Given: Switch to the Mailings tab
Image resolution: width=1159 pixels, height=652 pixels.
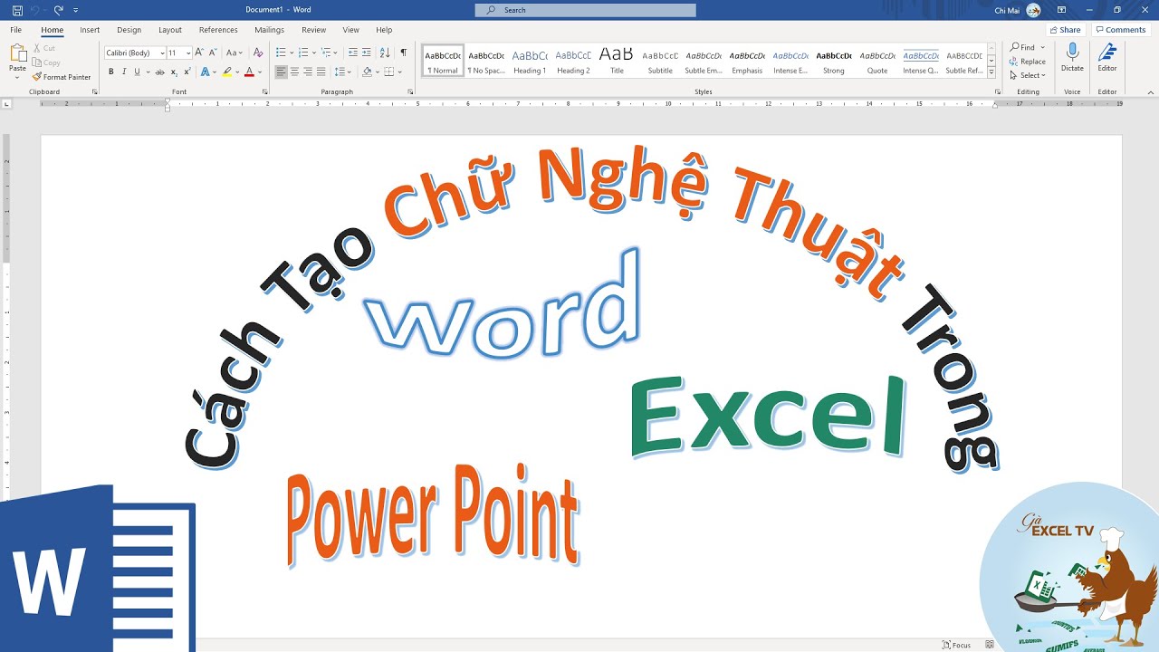Looking at the screenshot, I should pos(269,30).
